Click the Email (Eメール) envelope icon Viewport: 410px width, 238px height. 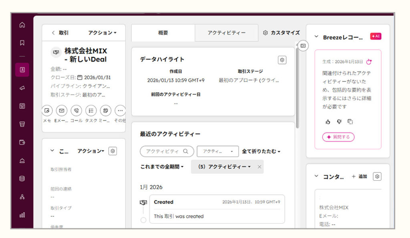[x=61, y=110]
